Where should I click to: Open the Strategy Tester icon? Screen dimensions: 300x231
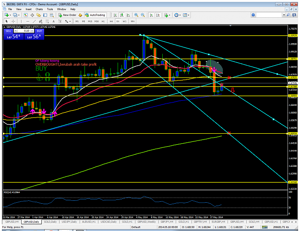(x=52, y=15)
